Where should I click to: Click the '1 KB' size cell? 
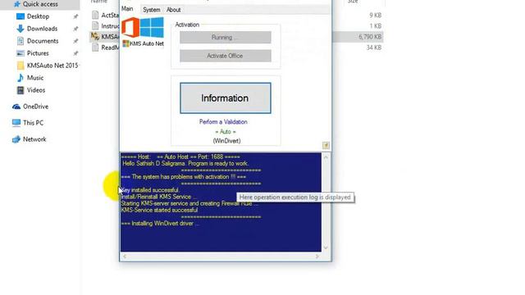(x=376, y=25)
